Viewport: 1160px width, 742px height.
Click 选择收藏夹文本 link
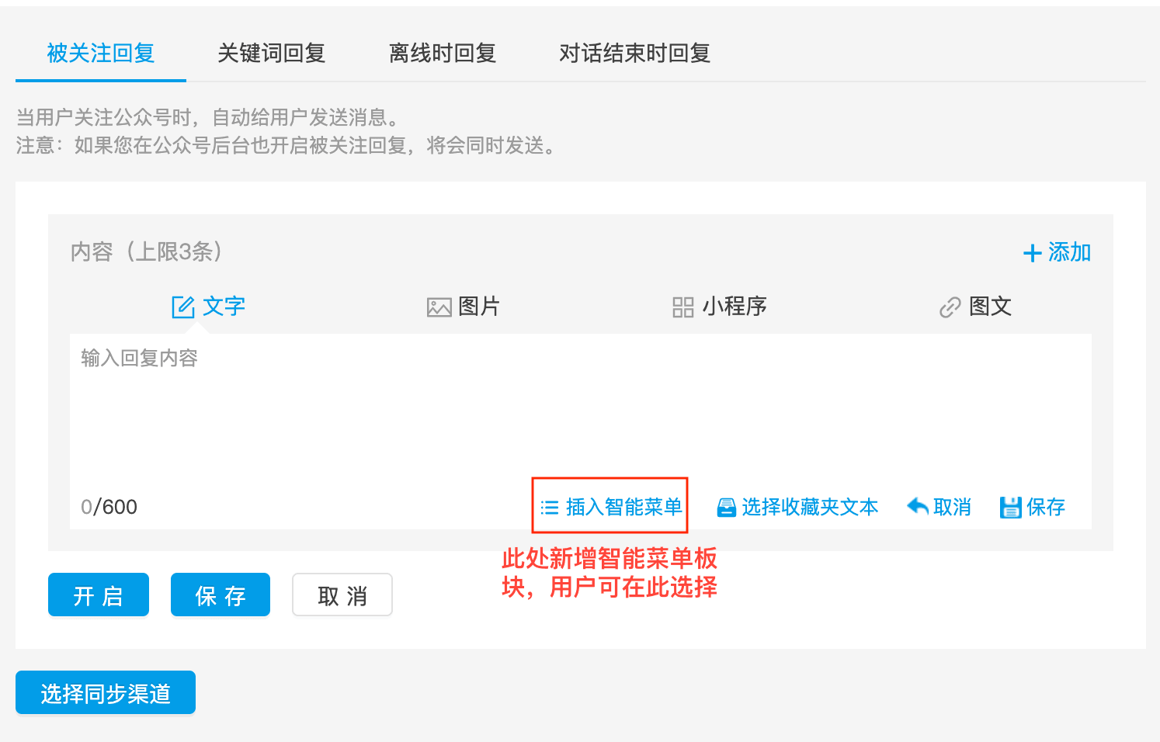(x=797, y=507)
